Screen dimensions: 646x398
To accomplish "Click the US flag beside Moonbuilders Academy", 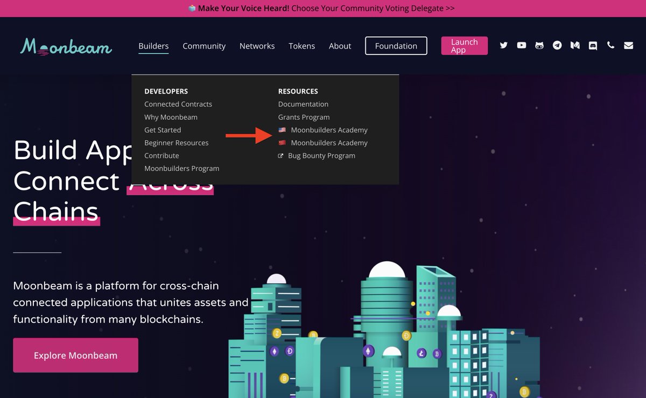I will [x=282, y=130].
